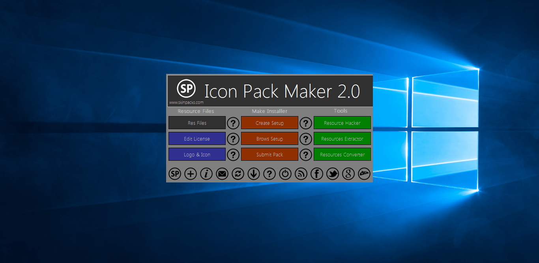
Task: Open the DeviantArt icon
Action: pyautogui.click(x=364, y=174)
